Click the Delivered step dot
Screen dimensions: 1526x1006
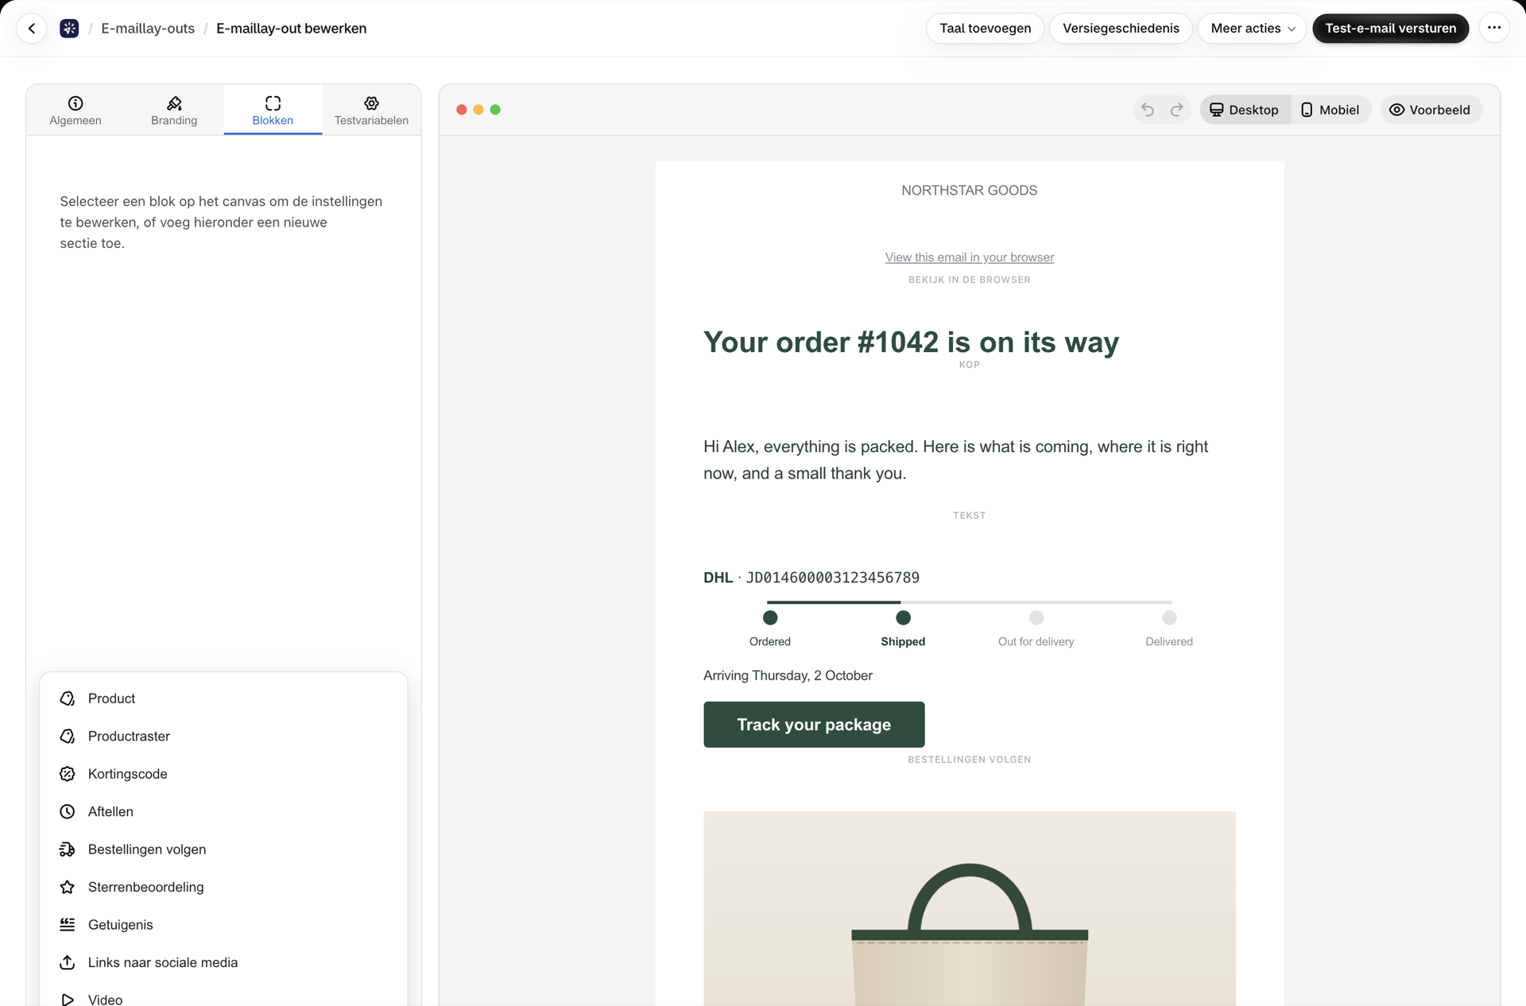click(x=1168, y=617)
